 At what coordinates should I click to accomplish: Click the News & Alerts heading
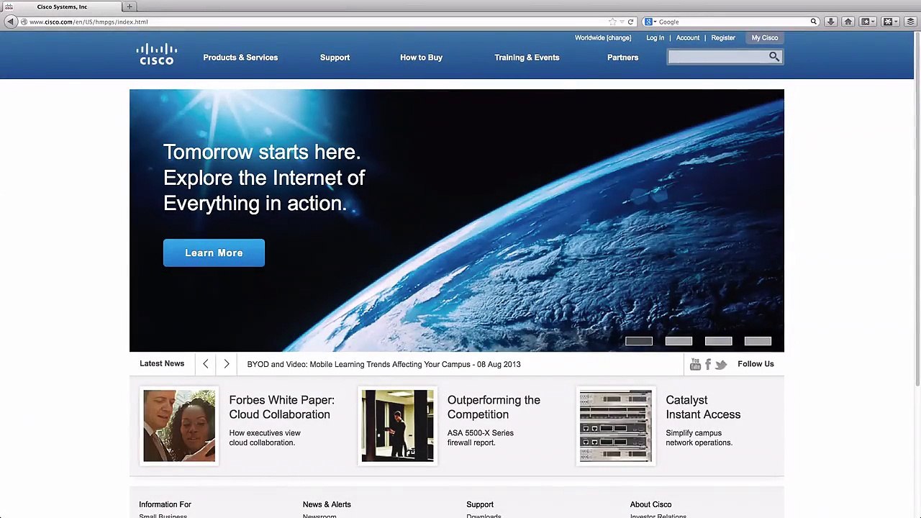[x=327, y=504]
